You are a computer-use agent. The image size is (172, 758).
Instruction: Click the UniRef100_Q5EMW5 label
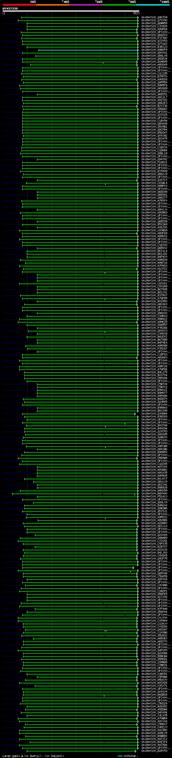tap(154, 458)
